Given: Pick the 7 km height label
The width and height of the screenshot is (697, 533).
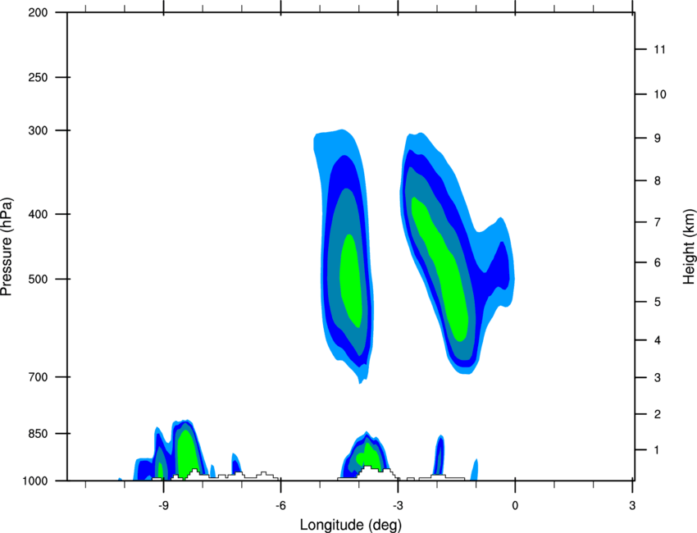Looking at the screenshot, I should pos(657,222).
